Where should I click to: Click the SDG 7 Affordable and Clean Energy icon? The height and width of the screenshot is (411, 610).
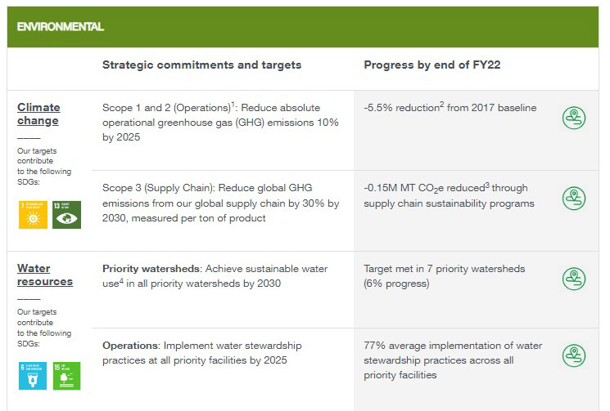[33, 214]
